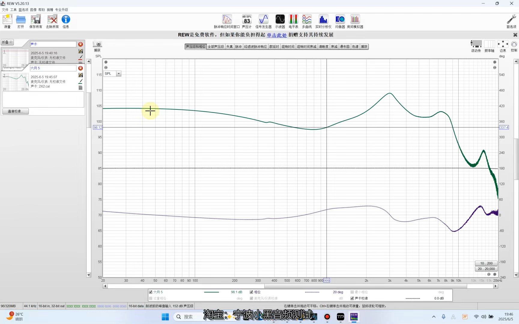Image resolution: width=519 pixels, height=324 pixels.
Task: Toggle the 滚动条 scrollbars icon
Action: point(476,44)
